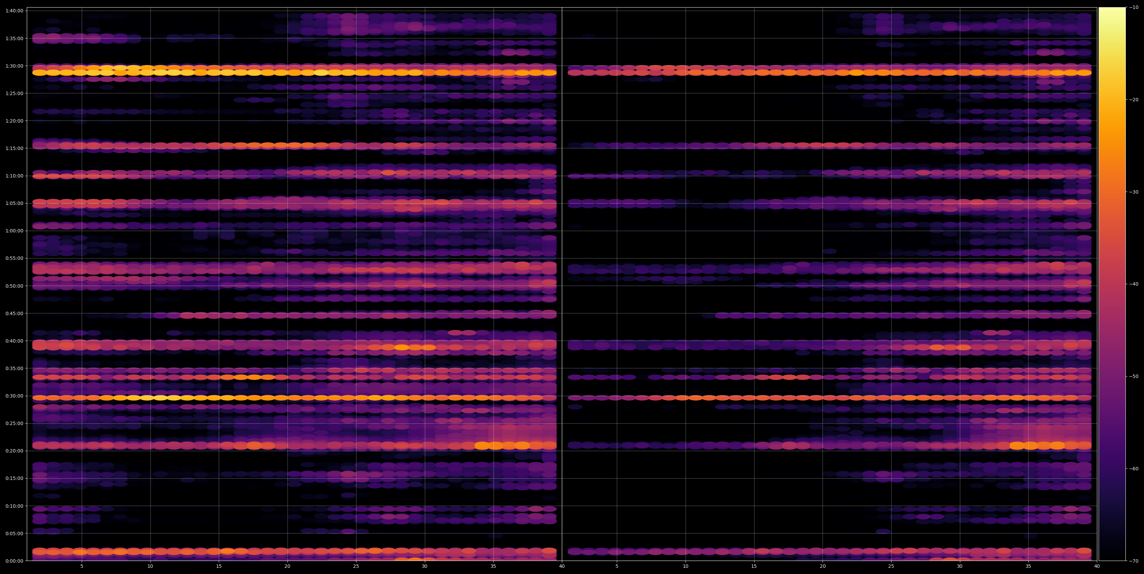Click the −60 colorbar tick label
Image resolution: width=1144 pixels, height=574 pixels.
point(1134,469)
